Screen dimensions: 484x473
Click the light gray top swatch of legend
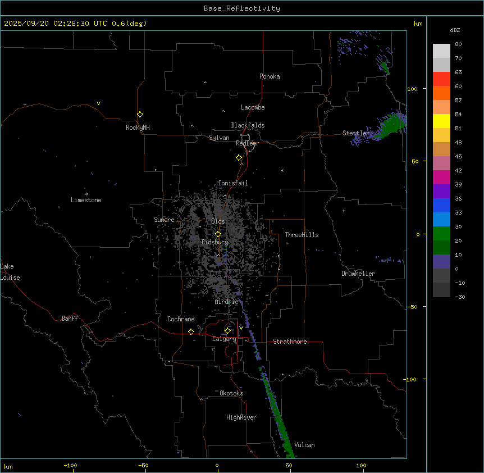click(441, 51)
